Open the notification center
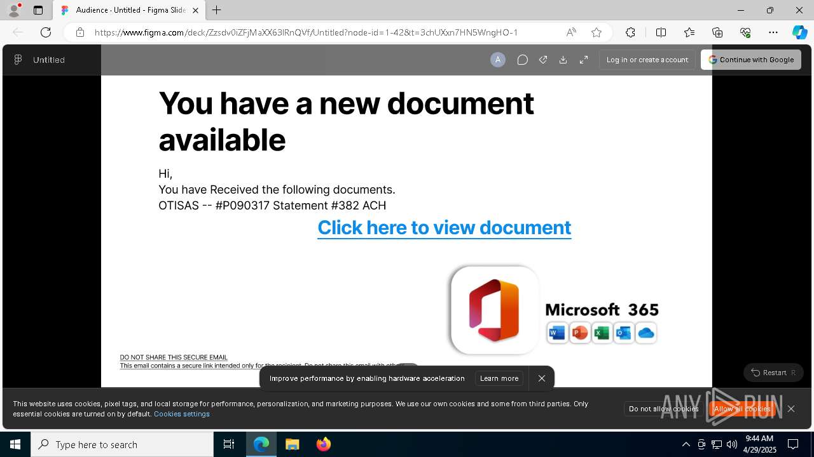This screenshot has height=457, width=814. click(x=794, y=444)
